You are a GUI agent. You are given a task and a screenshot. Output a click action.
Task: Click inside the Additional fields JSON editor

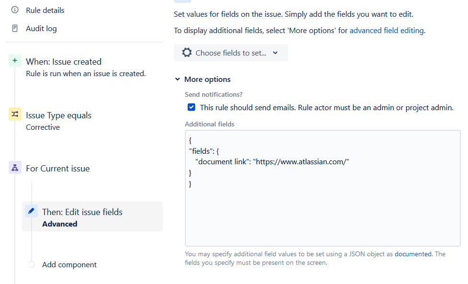coord(321,187)
